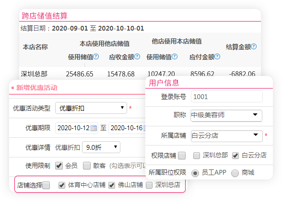Image resolution: width=282 pixels, height=201 pixels.
Task: Click 深圳总部 store name in settlement table
Action: coord(34,74)
